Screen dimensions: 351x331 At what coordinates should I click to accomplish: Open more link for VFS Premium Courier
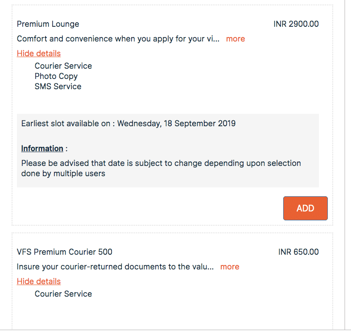pos(230,267)
